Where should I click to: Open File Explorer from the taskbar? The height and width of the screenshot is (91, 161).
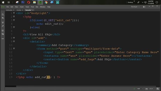coord(34,2)
